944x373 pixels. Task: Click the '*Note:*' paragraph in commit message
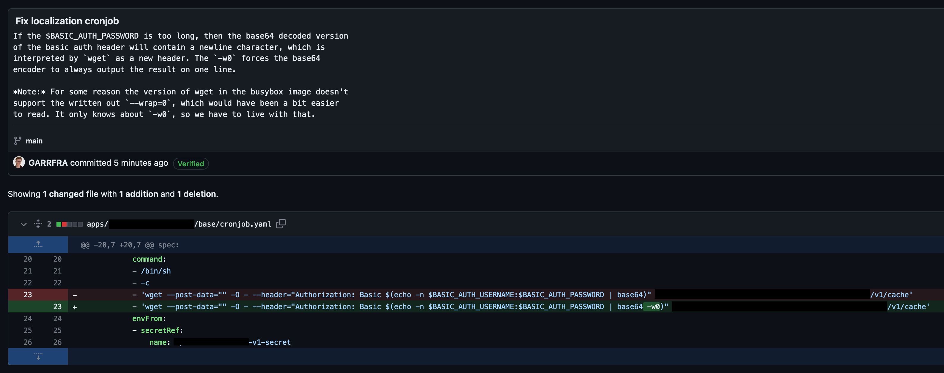[x=181, y=103]
